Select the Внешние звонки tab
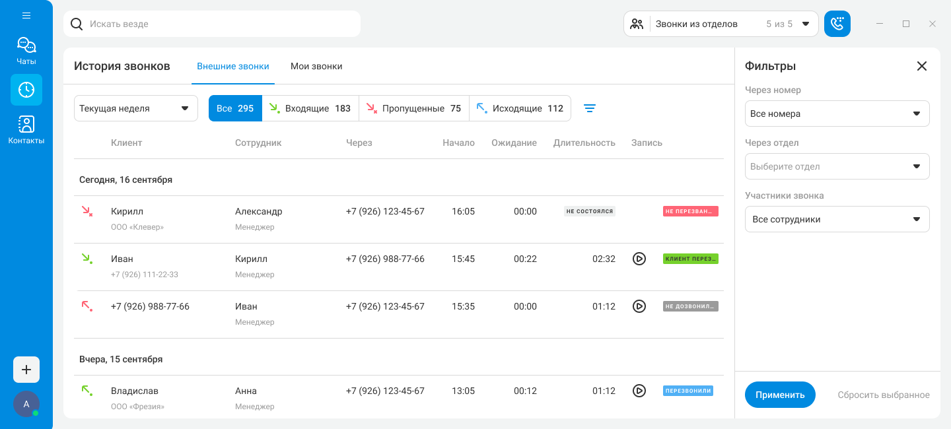The image size is (951, 429). pyautogui.click(x=233, y=66)
